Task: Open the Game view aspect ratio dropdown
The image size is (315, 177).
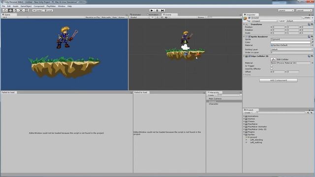Action: tap(15, 18)
